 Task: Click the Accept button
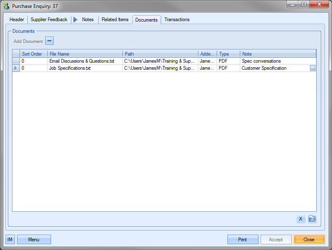(x=276, y=239)
